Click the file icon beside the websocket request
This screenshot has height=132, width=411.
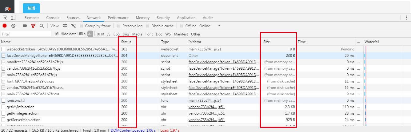3,49
